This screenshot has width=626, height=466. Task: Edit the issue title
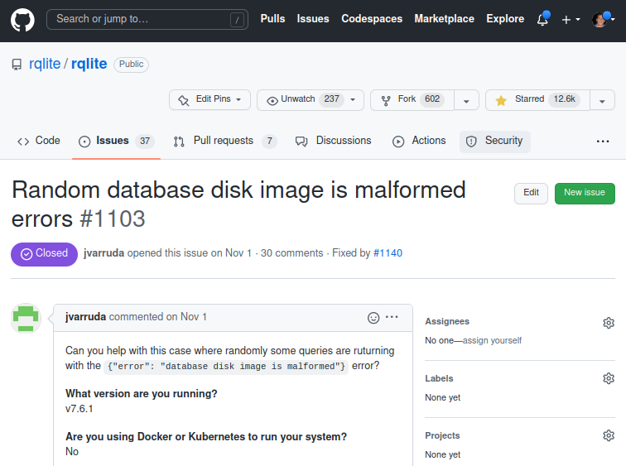click(531, 193)
